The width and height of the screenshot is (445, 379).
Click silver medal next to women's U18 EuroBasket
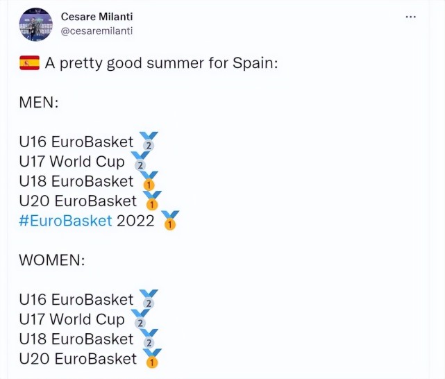[x=148, y=339]
